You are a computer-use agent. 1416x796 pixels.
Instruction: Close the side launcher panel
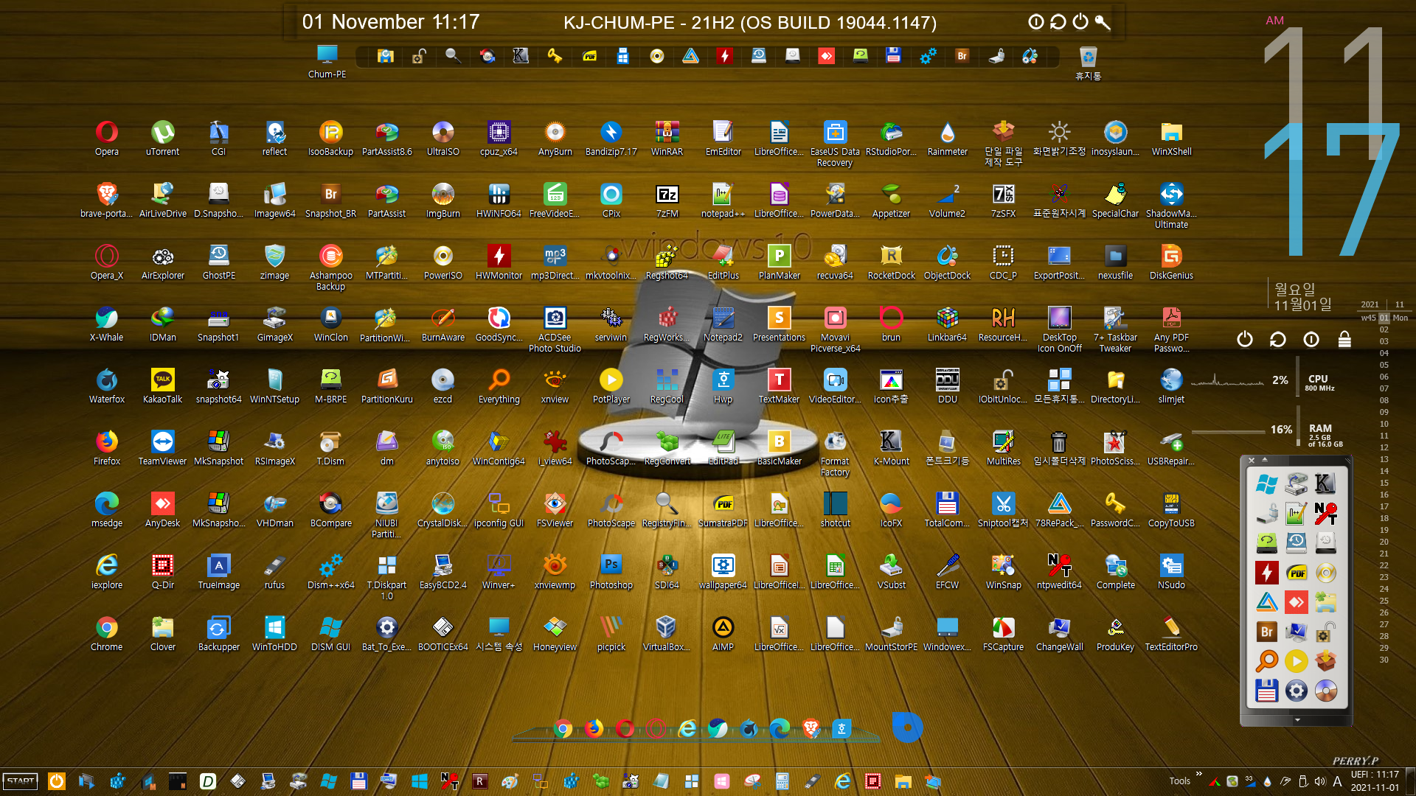point(1252,461)
